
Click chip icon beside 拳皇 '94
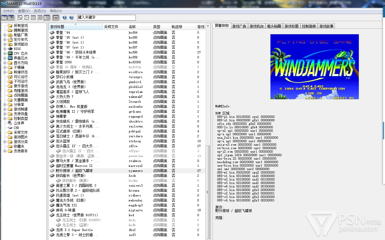[52, 33]
